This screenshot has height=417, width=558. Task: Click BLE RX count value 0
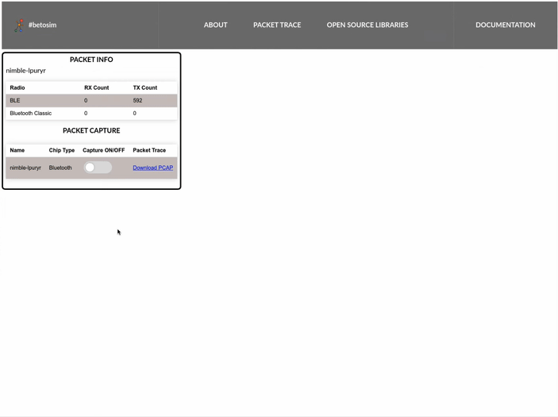[86, 100]
